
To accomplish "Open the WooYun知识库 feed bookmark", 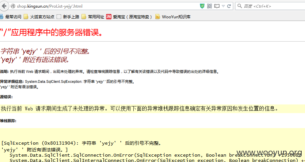I will click(x=173, y=17).
